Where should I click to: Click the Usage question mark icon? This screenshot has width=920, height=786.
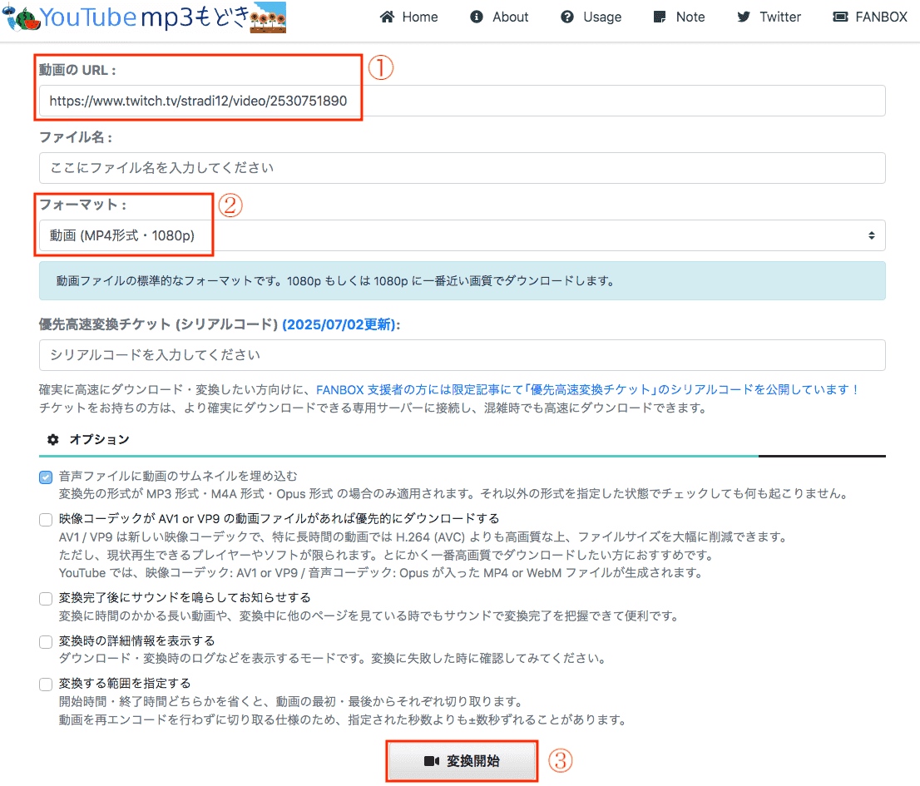point(567,17)
